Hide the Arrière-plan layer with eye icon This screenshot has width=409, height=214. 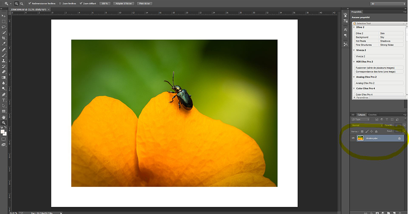coord(353,138)
